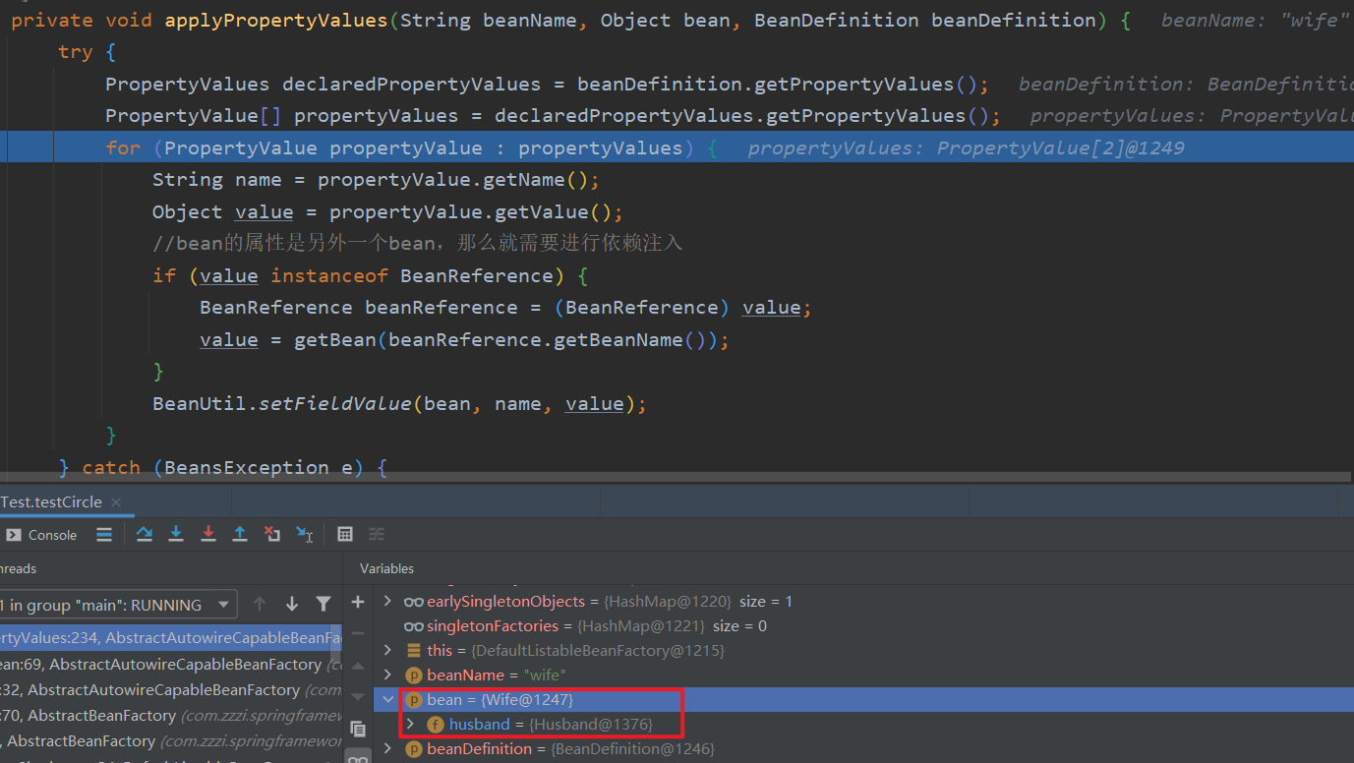Viewport: 1354px width, 763px height.
Task: Switch to the Console tab
Action: [x=42, y=535]
